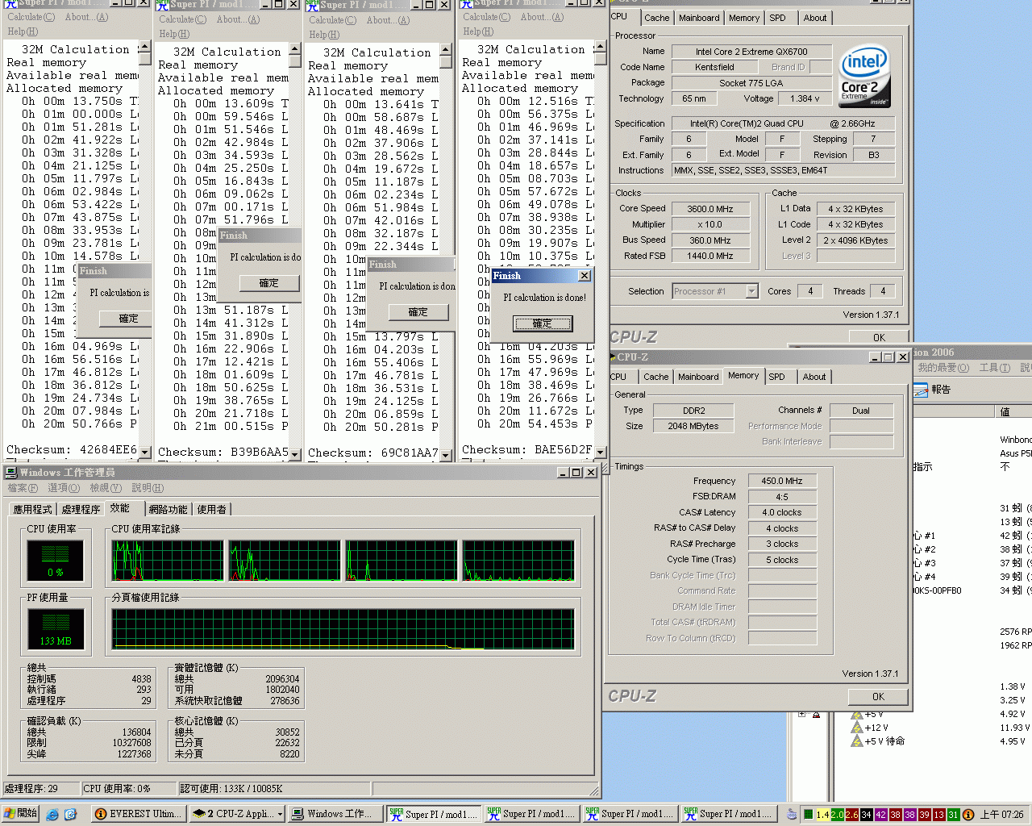
Task: Click the EVEREST info icon in system tray
Action: coord(968,815)
